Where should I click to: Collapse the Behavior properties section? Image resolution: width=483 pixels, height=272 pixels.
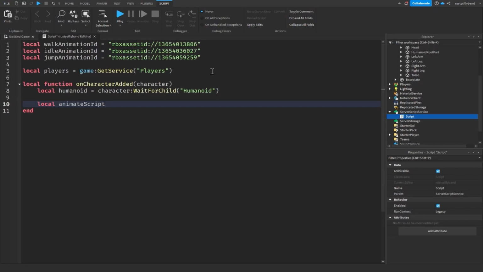(390, 200)
